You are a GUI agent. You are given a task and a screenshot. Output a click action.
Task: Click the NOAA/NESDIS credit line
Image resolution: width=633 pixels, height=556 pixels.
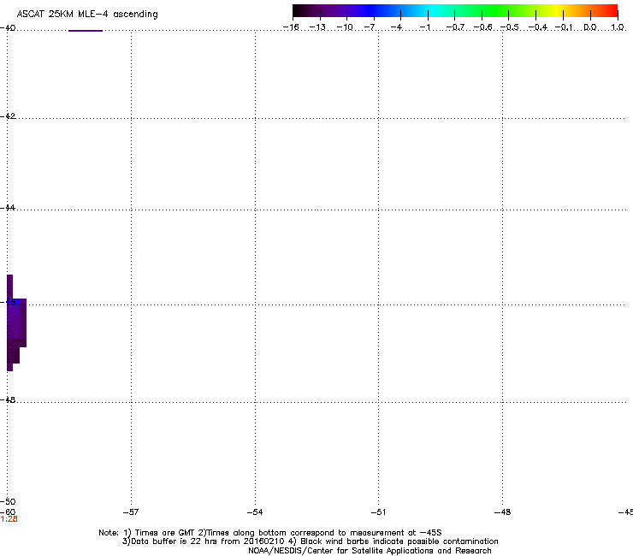tap(370, 551)
